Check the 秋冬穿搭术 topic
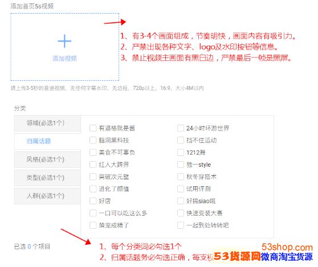Image resolution: width=318 pixels, height=267 pixels. 181,176
